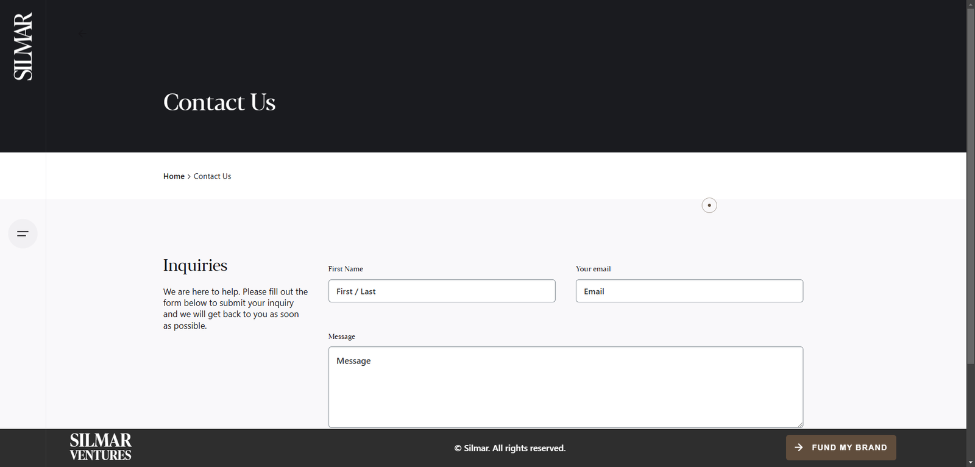
Task: Click the Contact Us breadcrumb item
Action: pos(212,176)
